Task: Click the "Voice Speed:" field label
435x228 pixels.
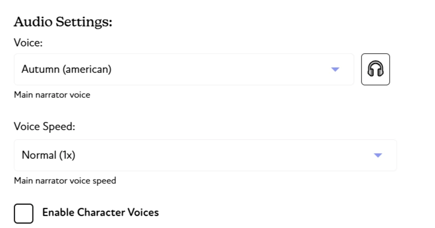Action: click(44, 127)
